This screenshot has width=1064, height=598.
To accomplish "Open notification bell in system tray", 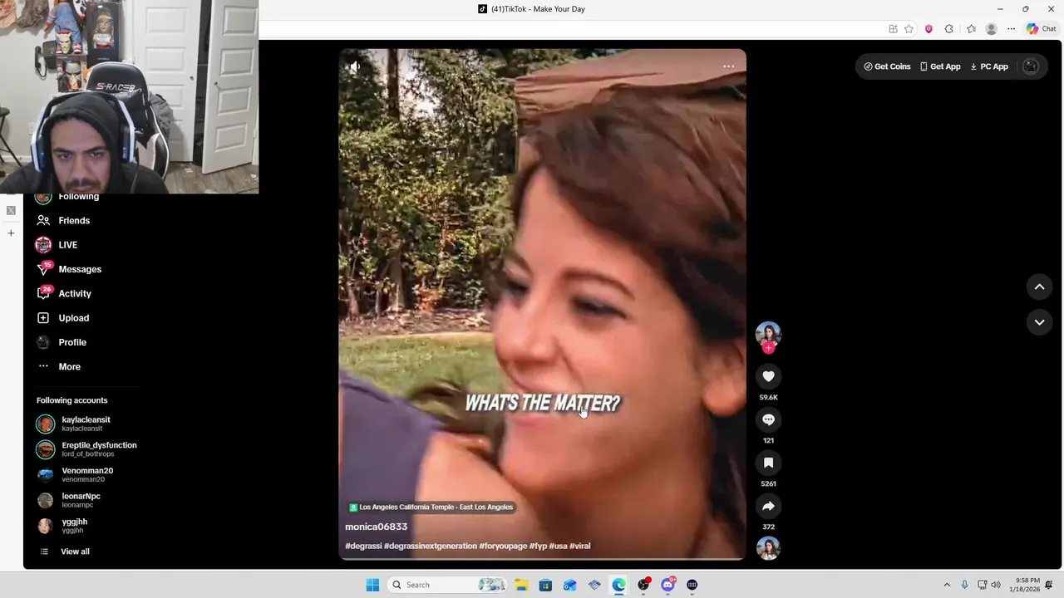I will pos(1049,585).
